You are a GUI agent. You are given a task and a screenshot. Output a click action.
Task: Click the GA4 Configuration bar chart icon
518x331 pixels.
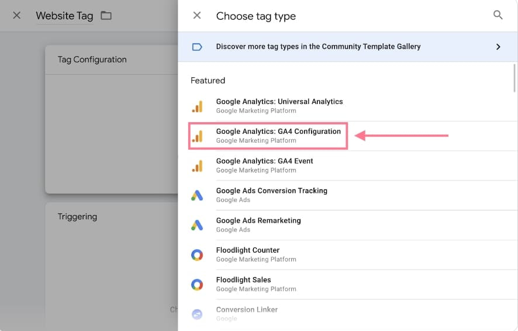click(197, 136)
